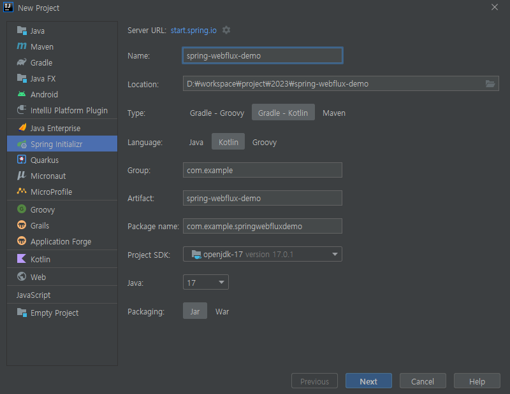
Task: Click the Application Forge icon
Action: 22,241
